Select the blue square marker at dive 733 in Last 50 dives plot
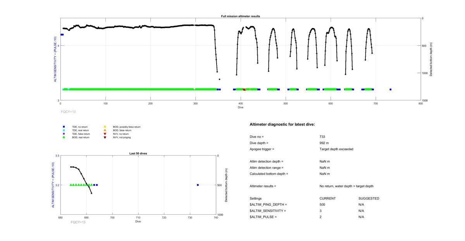465x241 pixels. coord(198,185)
